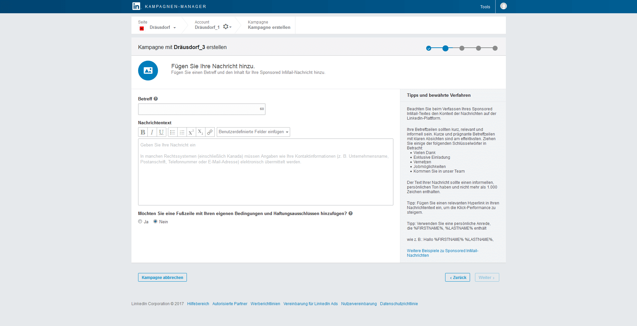
Task: Click the first completed progress step
Action: [429, 48]
